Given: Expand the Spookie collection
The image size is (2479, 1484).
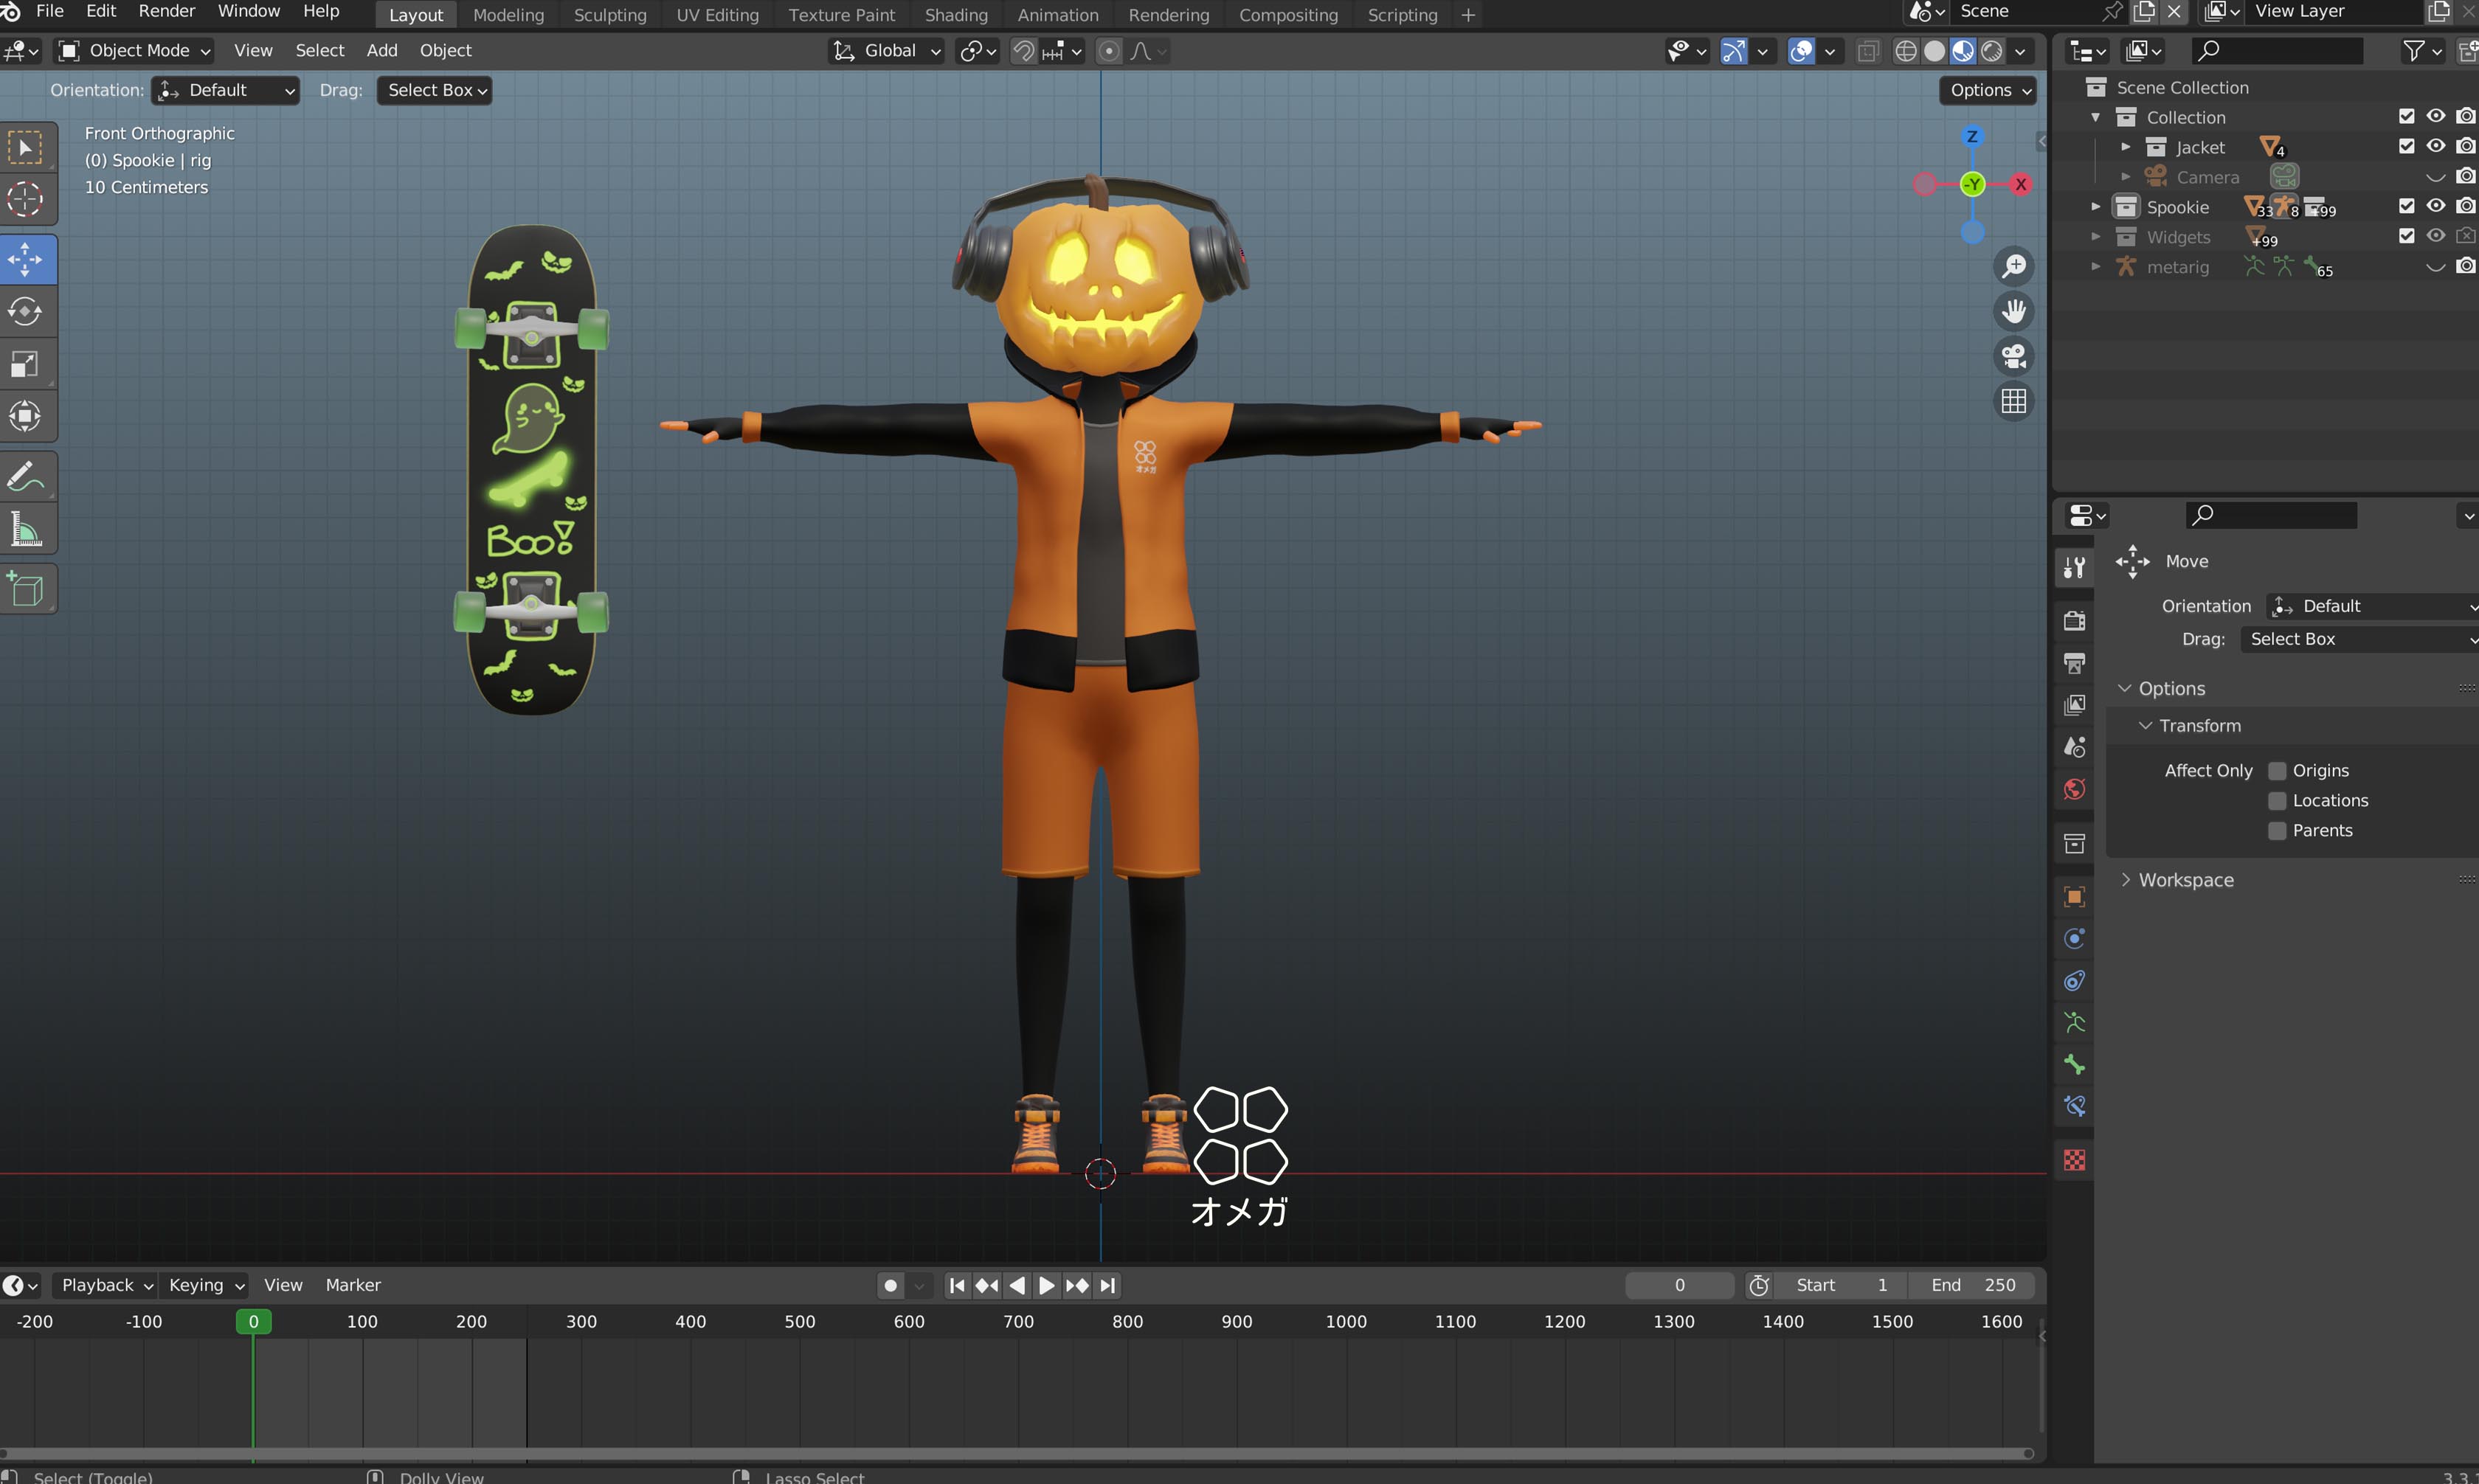Looking at the screenshot, I should click(x=2096, y=207).
